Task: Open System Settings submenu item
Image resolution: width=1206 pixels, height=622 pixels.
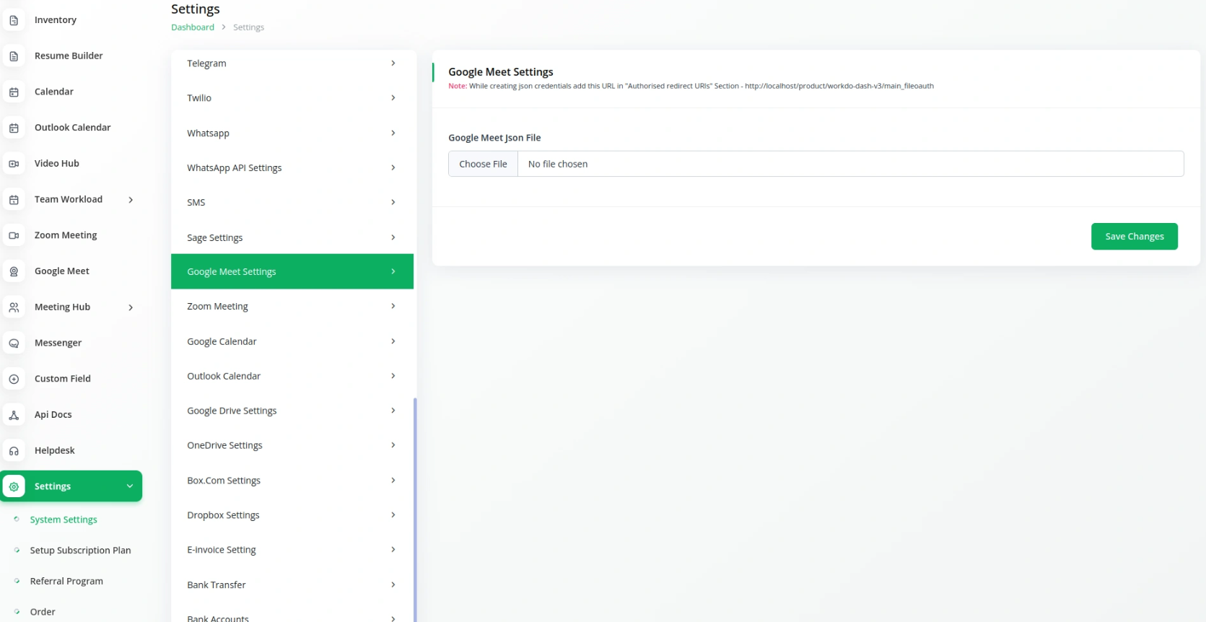Action: point(64,520)
